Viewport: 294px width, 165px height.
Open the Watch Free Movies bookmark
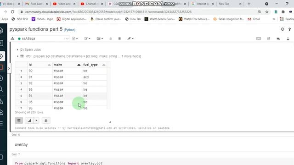point(194,19)
